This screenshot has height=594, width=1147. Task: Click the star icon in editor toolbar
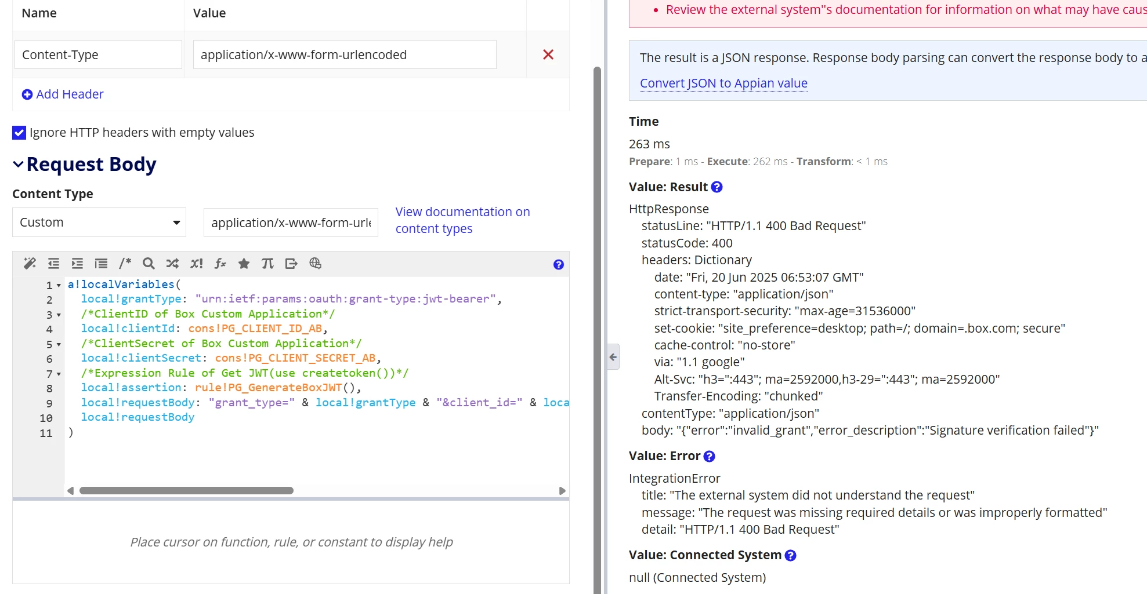coord(244,264)
